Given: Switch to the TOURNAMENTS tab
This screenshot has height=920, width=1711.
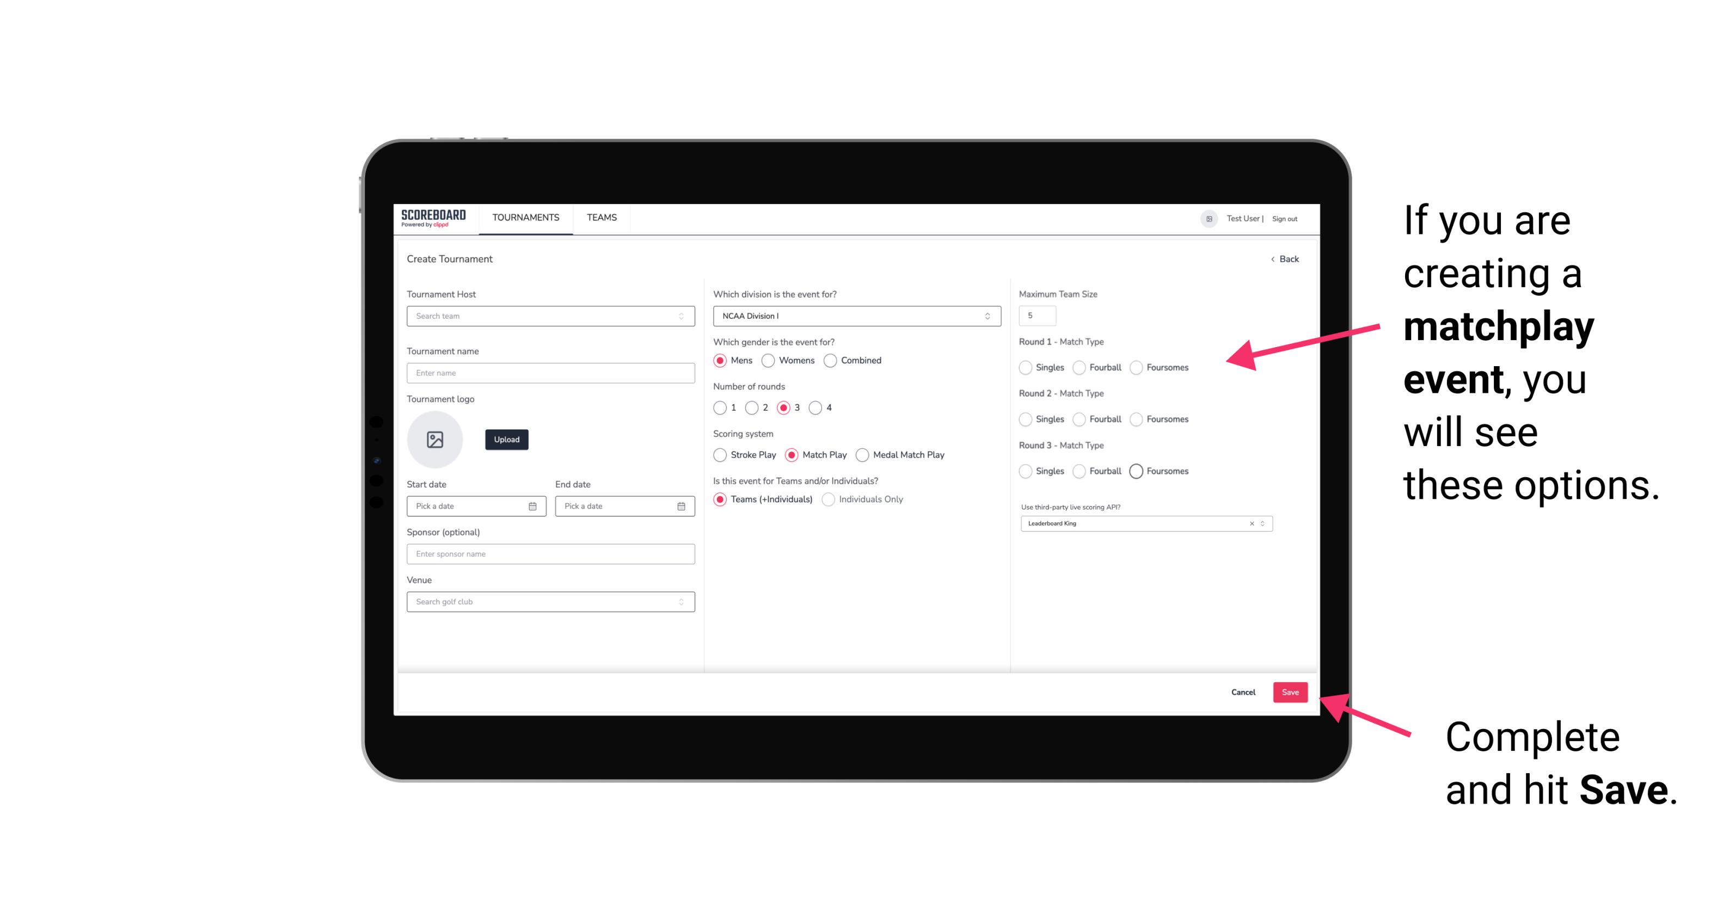Looking at the screenshot, I should pos(526,217).
